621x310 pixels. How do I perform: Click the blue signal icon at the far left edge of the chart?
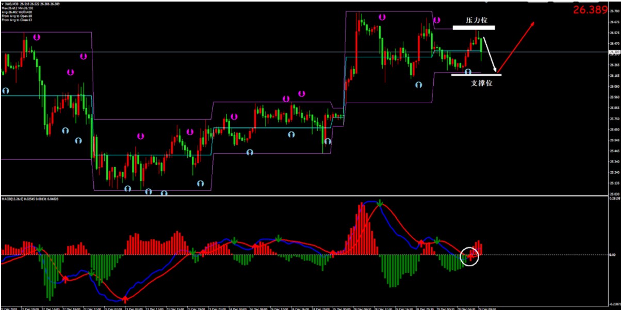click(x=5, y=91)
